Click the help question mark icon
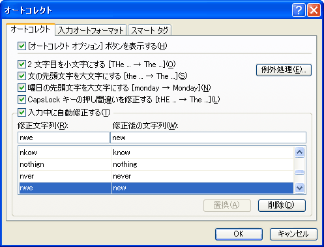 pos(299,10)
